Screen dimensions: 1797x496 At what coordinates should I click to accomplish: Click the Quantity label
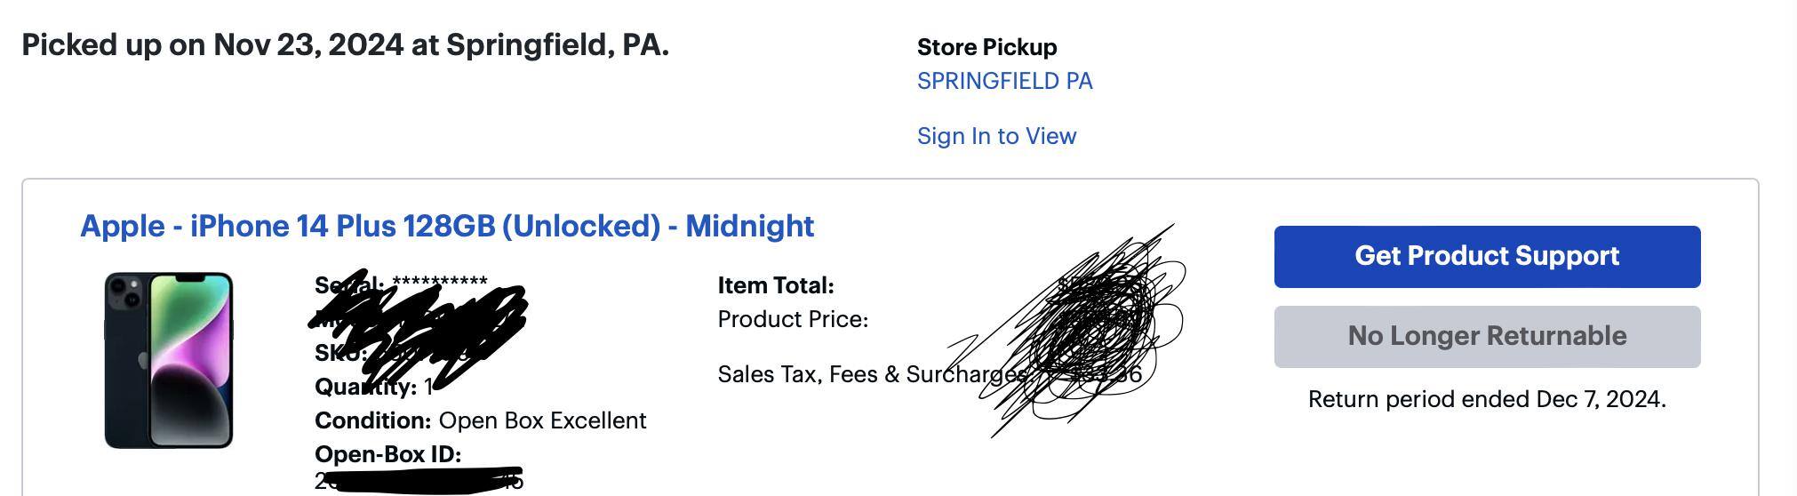point(365,387)
